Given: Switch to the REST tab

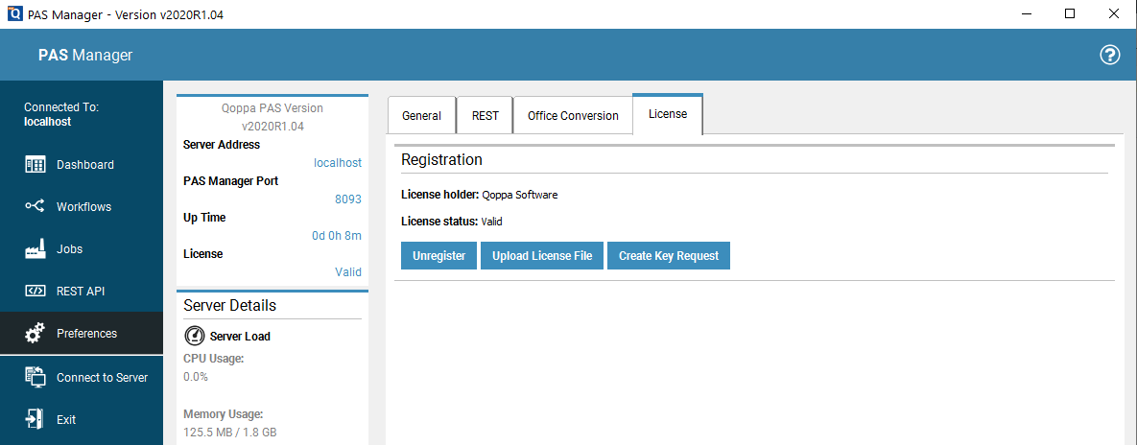Looking at the screenshot, I should 486,115.
